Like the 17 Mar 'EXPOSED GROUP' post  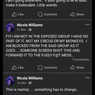click(x=18, y=68)
